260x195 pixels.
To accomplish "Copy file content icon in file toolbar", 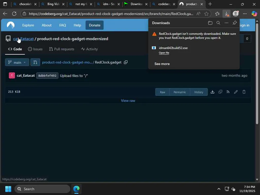I will pos(220,92).
